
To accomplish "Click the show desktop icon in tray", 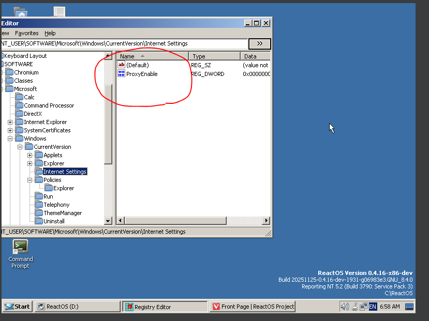I will pyautogui.click(x=409, y=307).
